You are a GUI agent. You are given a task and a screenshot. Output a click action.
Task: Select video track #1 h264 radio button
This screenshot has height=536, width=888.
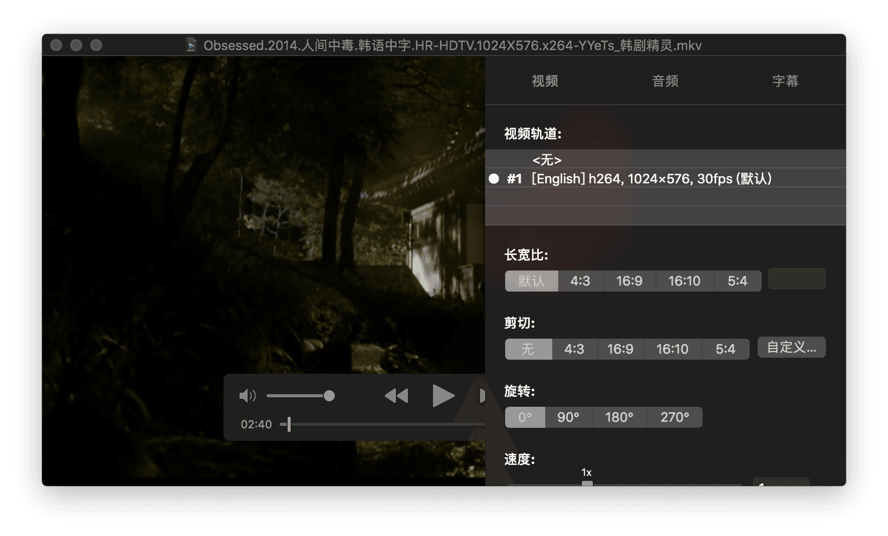494,179
